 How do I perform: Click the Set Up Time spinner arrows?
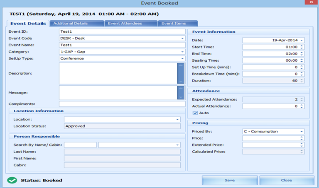302,67
